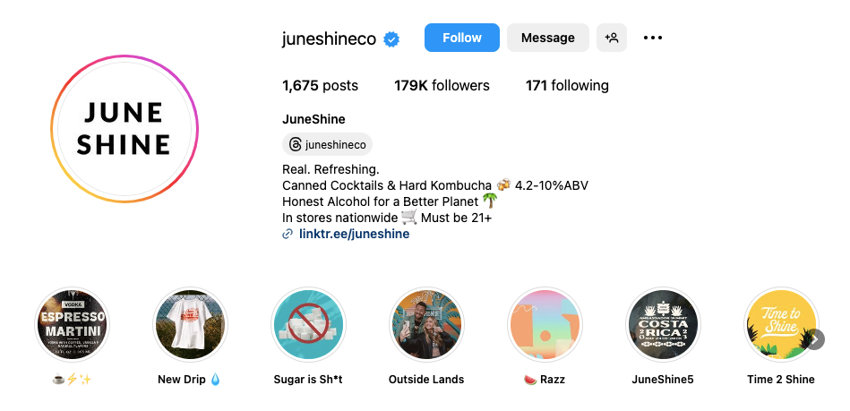The width and height of the screenshot is (850, 411).
Task: Show the 171 following list
Action: (567, 86)
